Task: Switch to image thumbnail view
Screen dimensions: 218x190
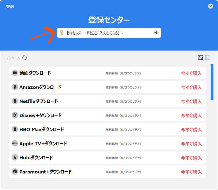Action: [x=200, y=58]
